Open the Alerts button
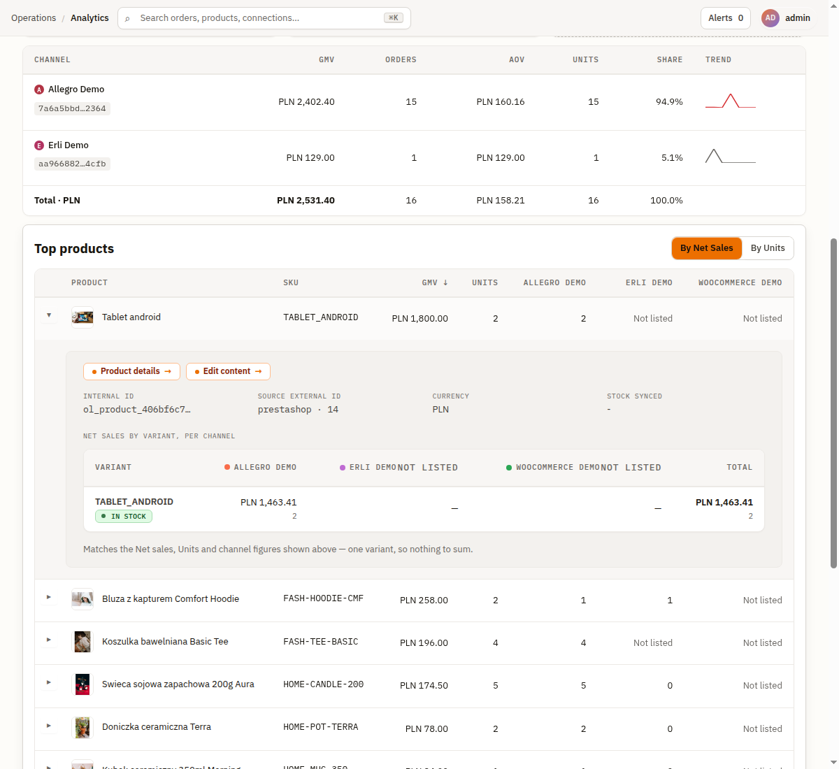 pyautogui.click(x=726, y=18)
